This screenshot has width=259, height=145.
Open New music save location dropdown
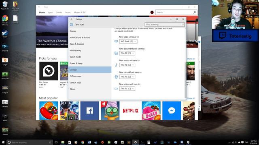pyautogui.click(x=127, y=65)
